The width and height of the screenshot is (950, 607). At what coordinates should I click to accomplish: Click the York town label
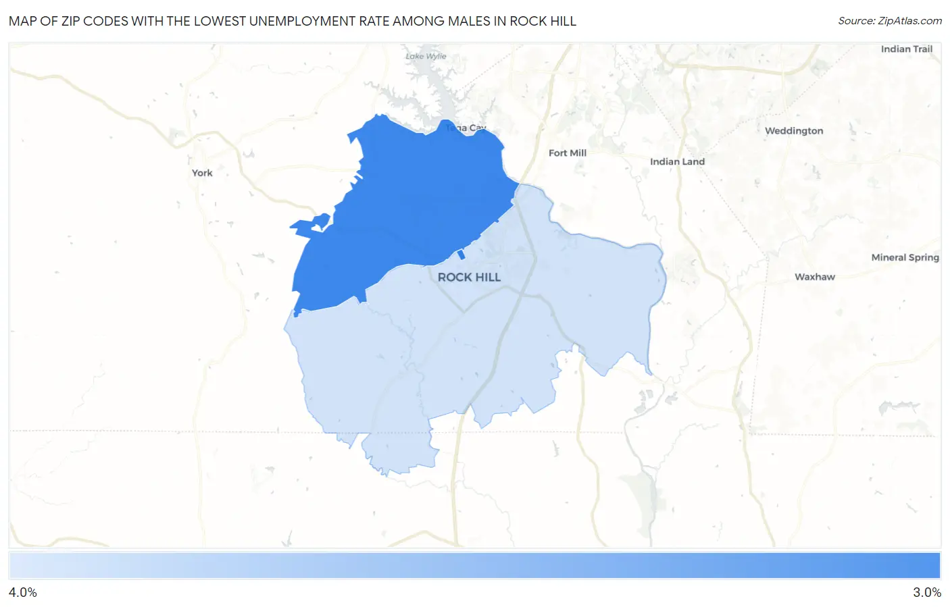[x=202, y=173]
